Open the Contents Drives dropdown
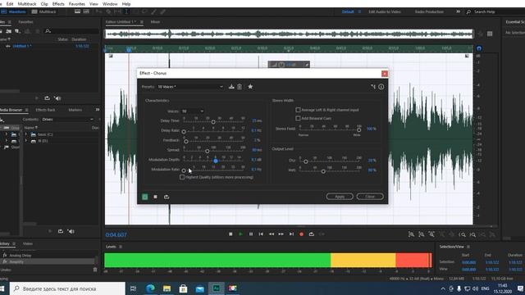This screenshot has width=525, height=295. (x=67, y=120)
